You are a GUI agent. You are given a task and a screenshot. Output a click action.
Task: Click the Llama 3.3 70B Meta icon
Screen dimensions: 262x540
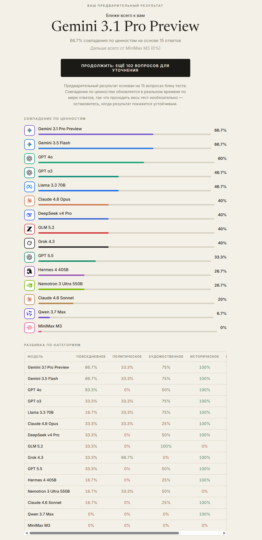pyautogui.click(x=30, y=187)
